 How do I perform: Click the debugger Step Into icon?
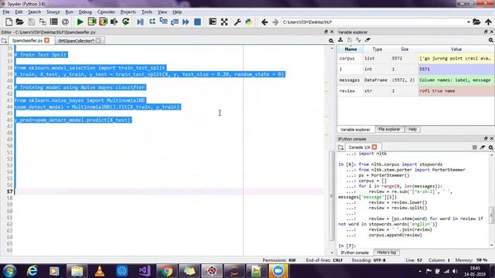click(163, 22)
